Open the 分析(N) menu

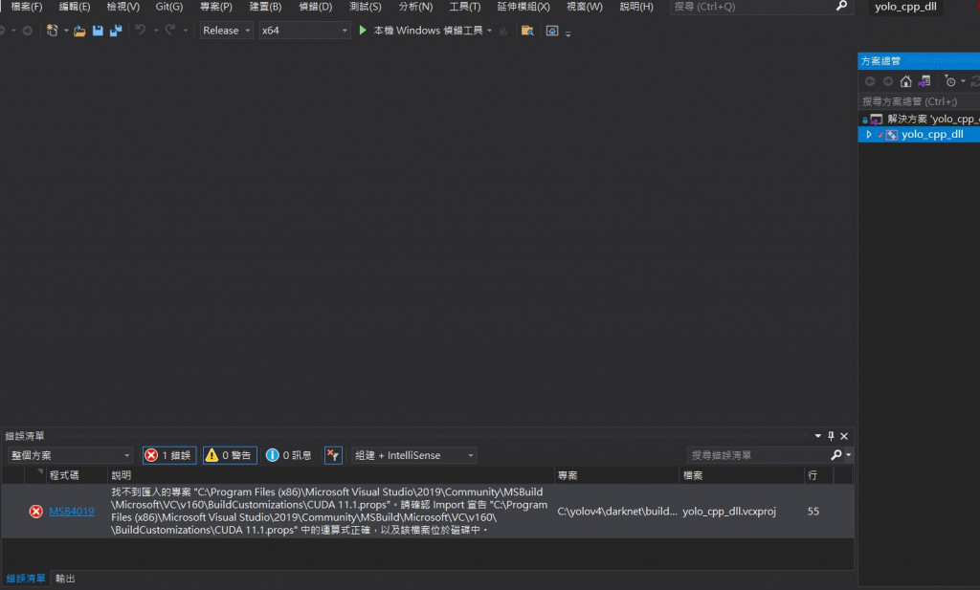tap(415, 7)
